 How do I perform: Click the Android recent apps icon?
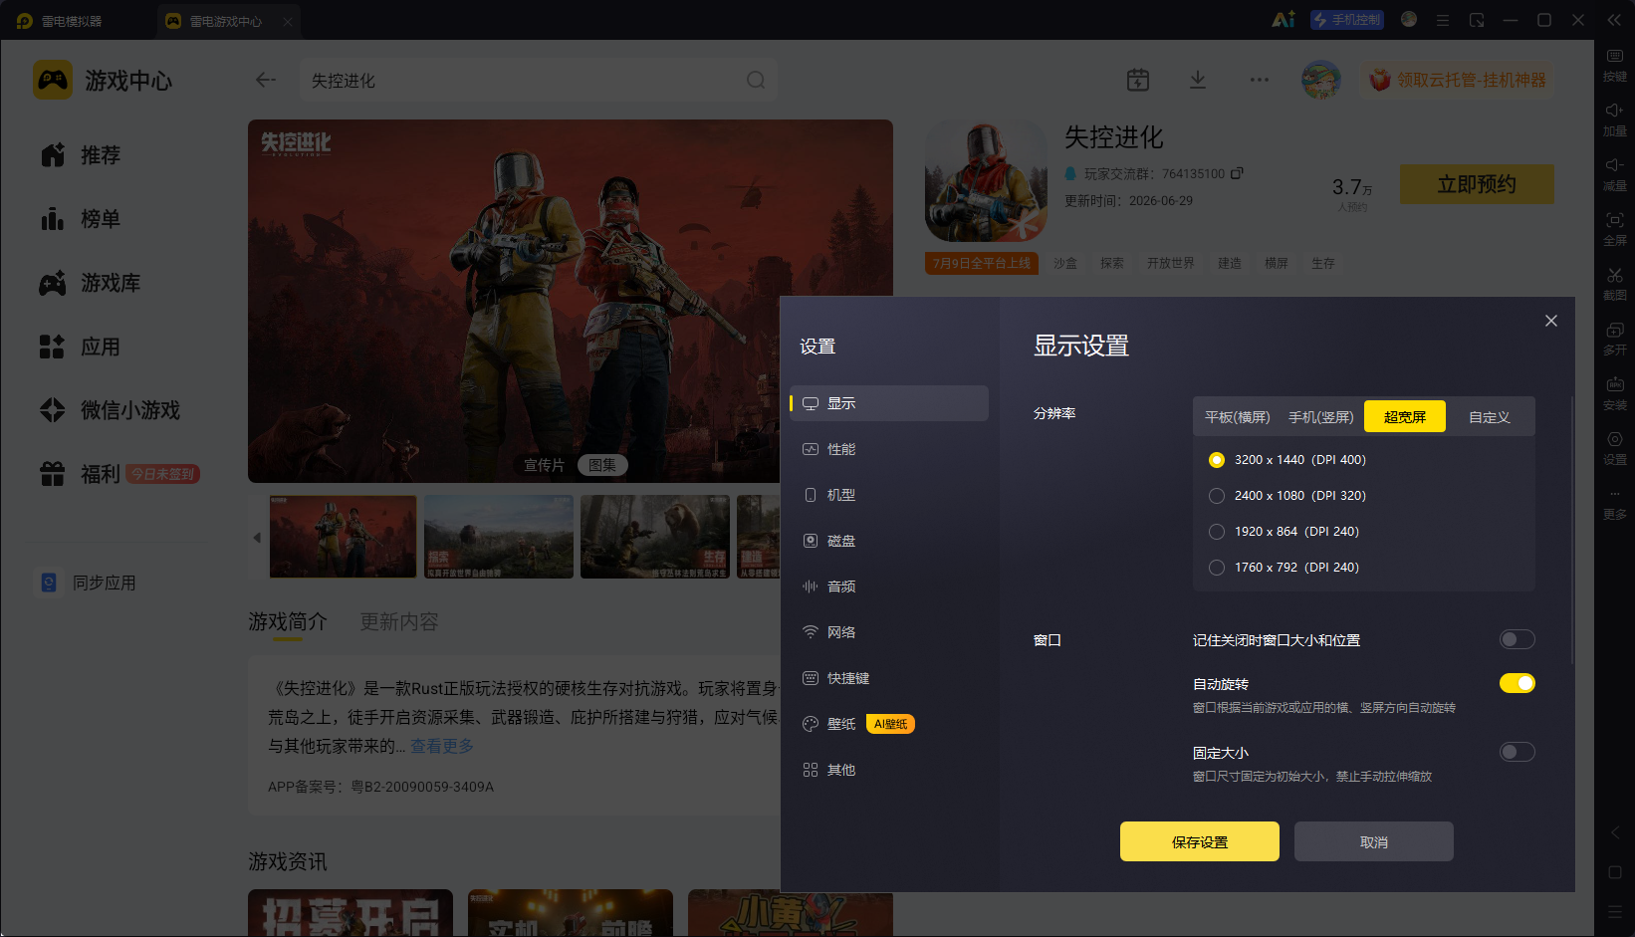pos(1615,911)
